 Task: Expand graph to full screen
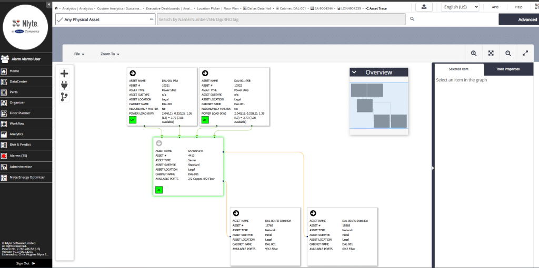click(525, 54)
